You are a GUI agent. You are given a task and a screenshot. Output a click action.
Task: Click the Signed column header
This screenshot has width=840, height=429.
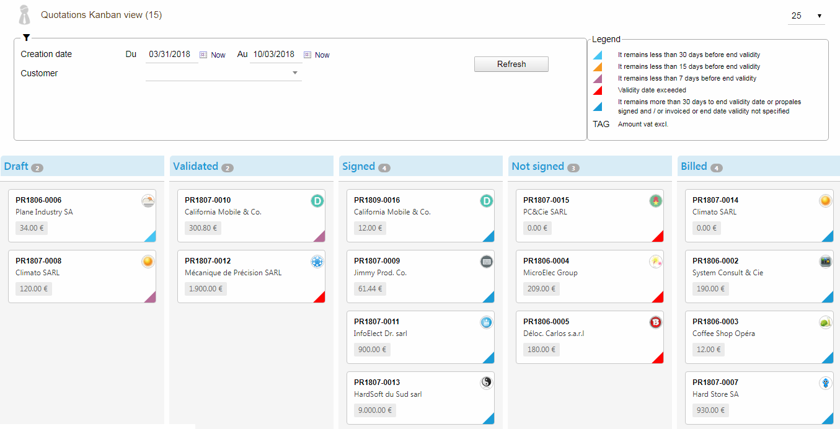tap(358, 166)
